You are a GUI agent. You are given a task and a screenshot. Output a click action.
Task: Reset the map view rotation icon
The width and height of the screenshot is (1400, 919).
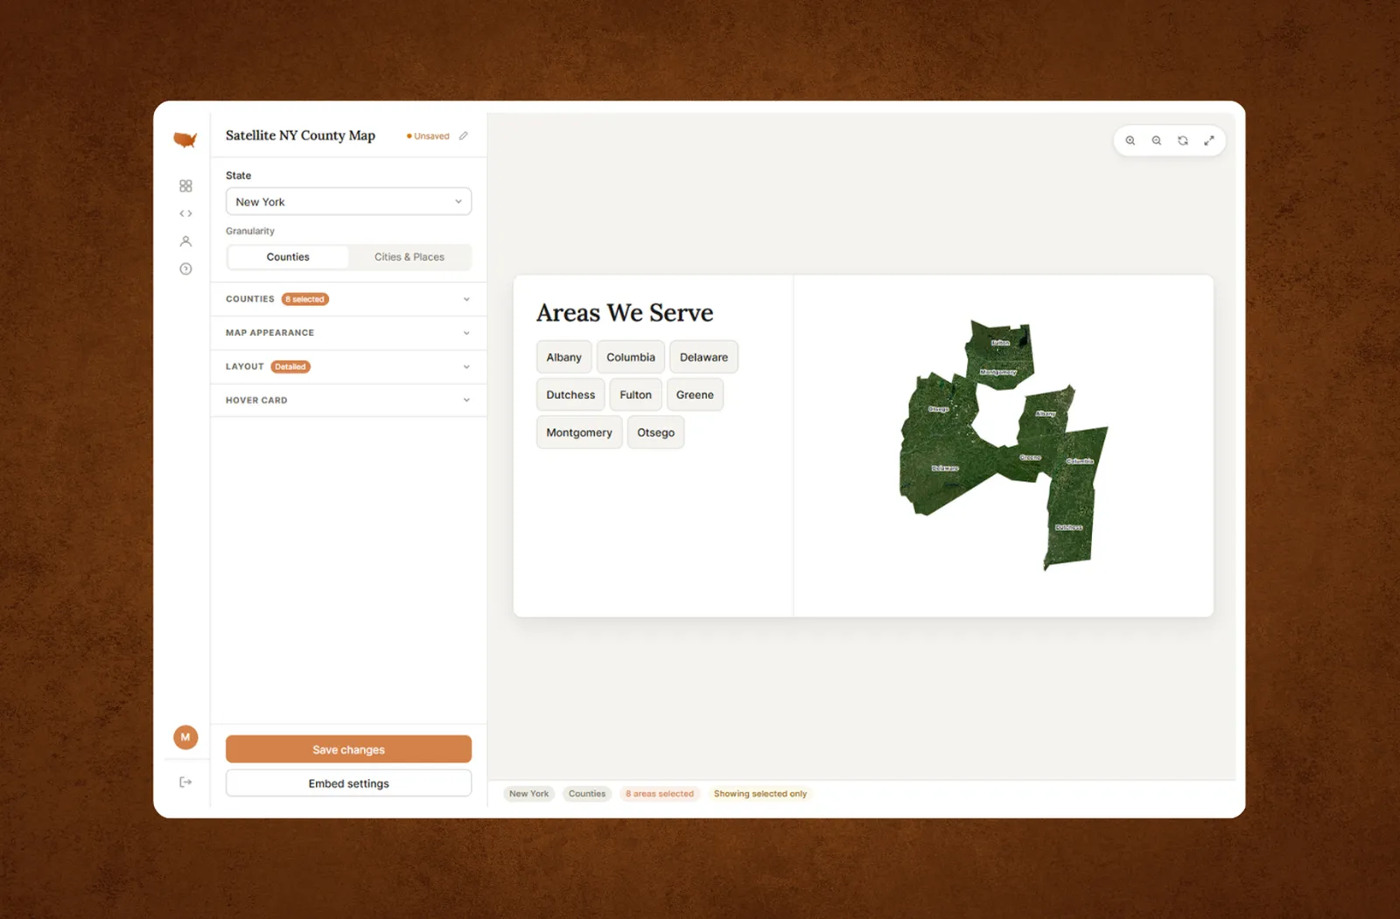pos(1183,141)
